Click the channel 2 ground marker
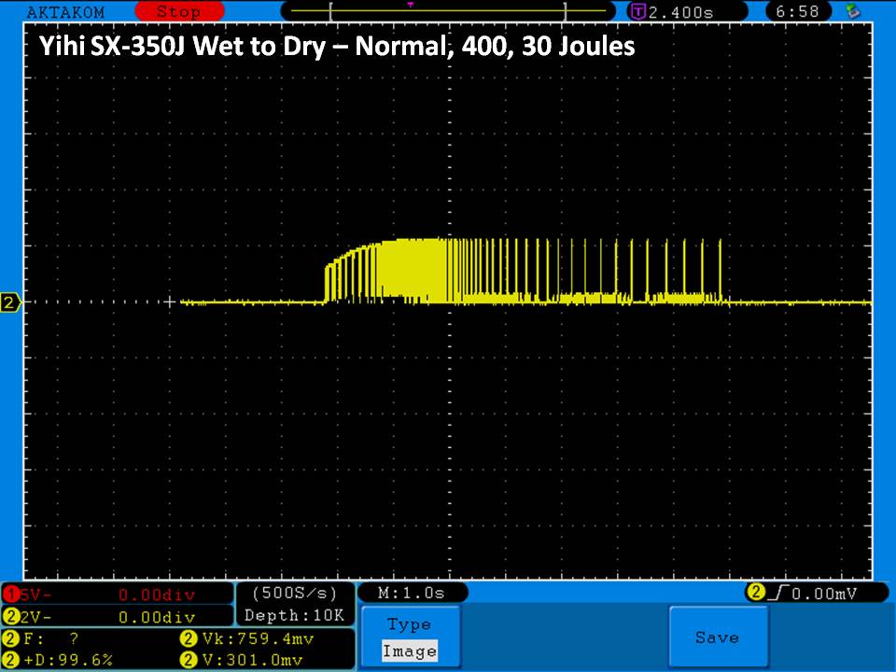This screenshot has height=672, width=896. pos(11,302)
